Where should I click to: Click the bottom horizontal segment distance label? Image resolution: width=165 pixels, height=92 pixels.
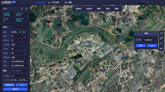(x=103, y=70)
